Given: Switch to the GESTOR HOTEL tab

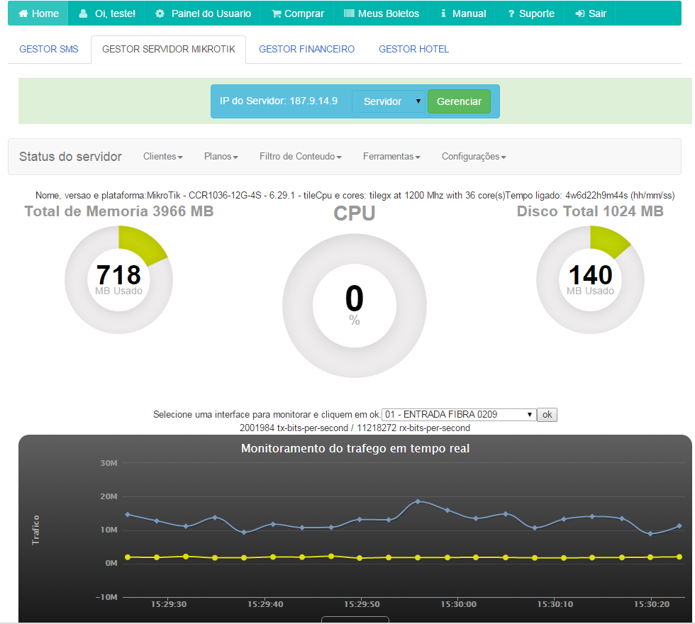Looking at the screenshot, I should [413, 49].
